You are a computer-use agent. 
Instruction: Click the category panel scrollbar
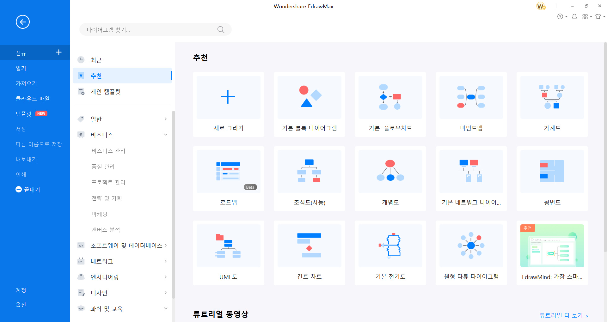[x=173, y=205]
